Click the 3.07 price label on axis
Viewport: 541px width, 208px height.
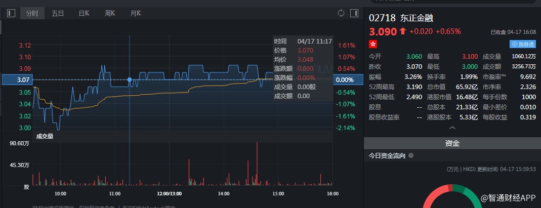coord(16,80)
